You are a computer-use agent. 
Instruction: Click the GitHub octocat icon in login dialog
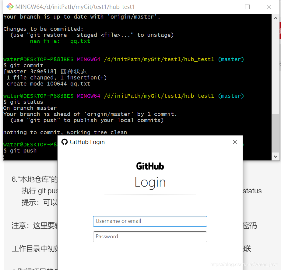click(x=65, y=142)
